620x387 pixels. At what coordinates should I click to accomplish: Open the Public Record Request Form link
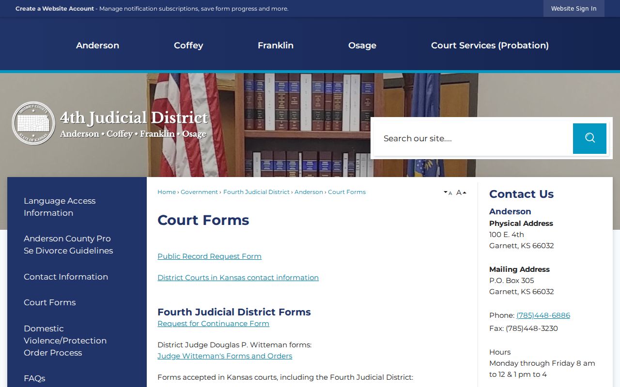[x=209, y=256]
